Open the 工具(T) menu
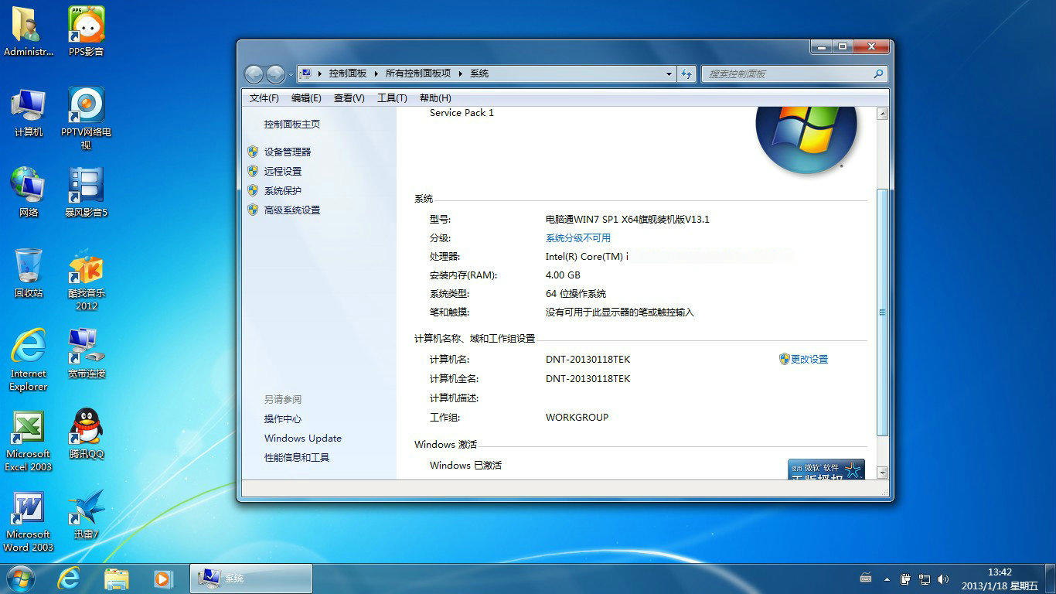Screen dimensions: 1056x594 [392, 97]
